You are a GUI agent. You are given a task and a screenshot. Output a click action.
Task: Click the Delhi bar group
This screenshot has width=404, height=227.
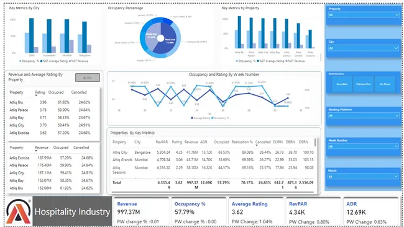pyautogui.click(x=32, y=35)
